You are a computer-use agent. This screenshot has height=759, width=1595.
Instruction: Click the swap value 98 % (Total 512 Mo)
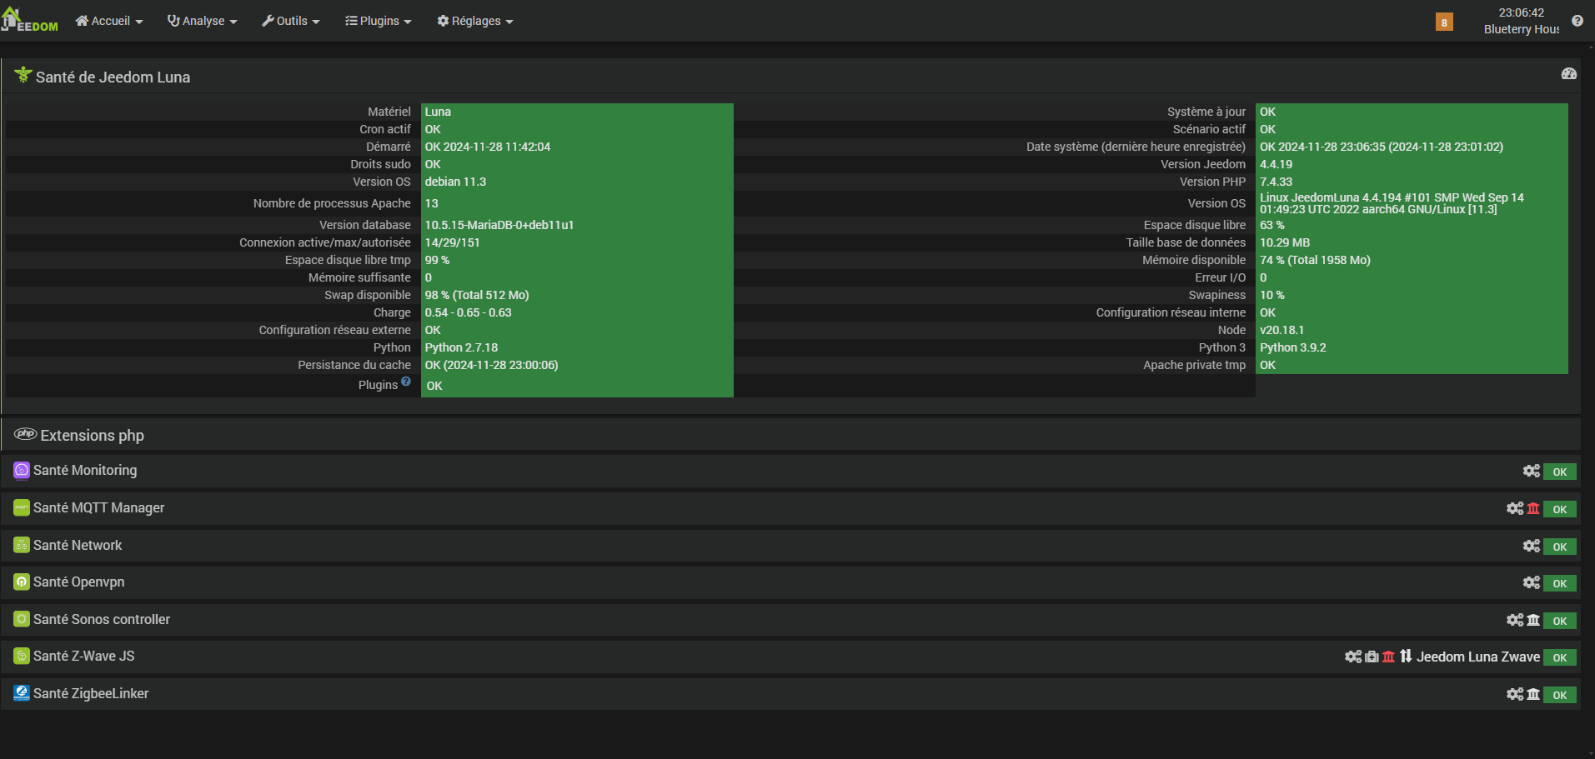(x=477, y=295)
